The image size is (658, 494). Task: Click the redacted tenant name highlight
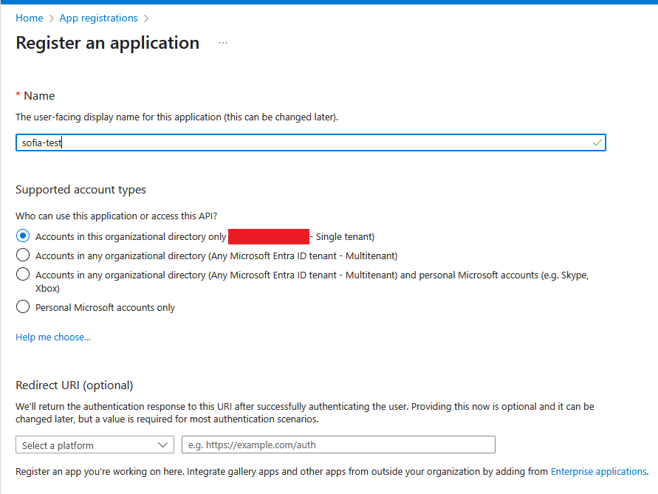[x=268, y=236]
